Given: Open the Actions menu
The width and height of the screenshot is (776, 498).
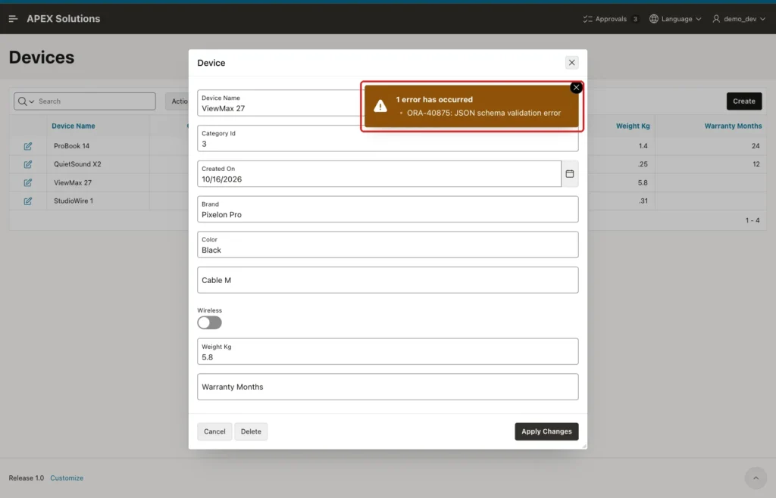Looking at the screenshot, I should click(177, 101).
